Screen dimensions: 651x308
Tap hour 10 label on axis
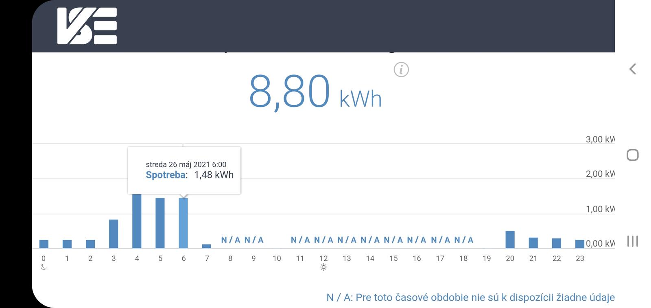click(277, 258)
